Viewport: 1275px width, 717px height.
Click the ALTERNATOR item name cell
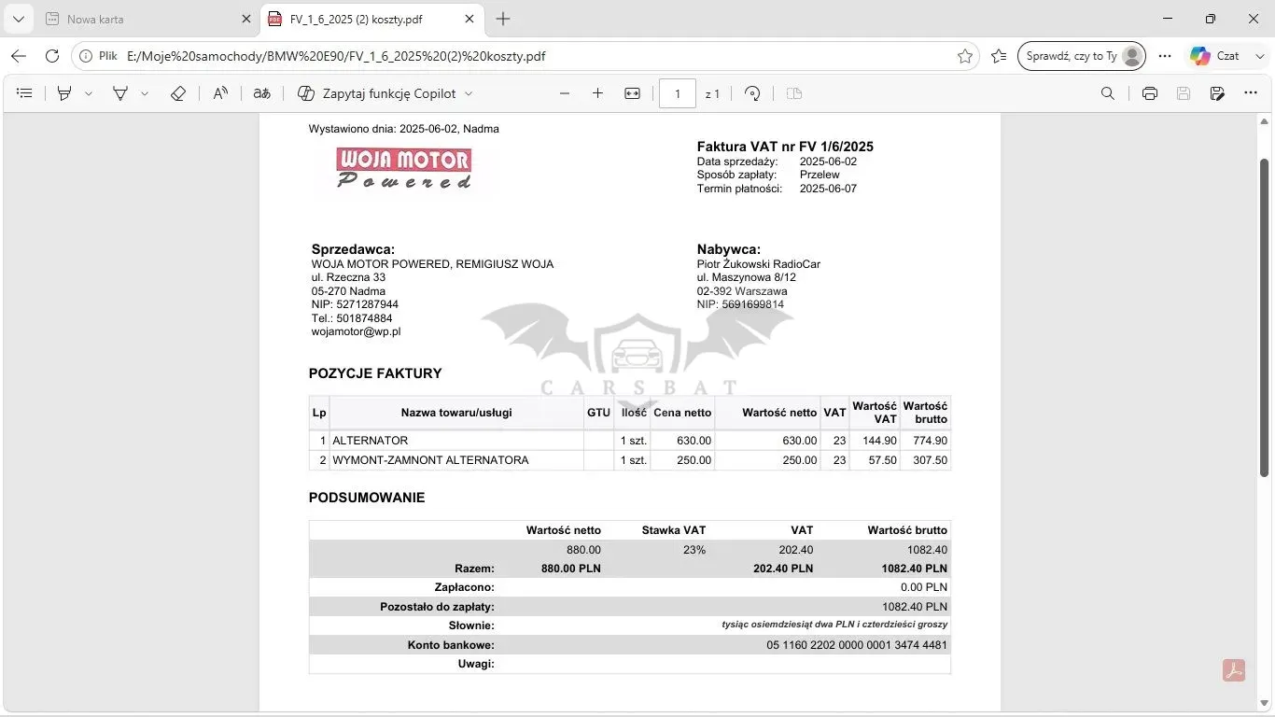point(456,441)
